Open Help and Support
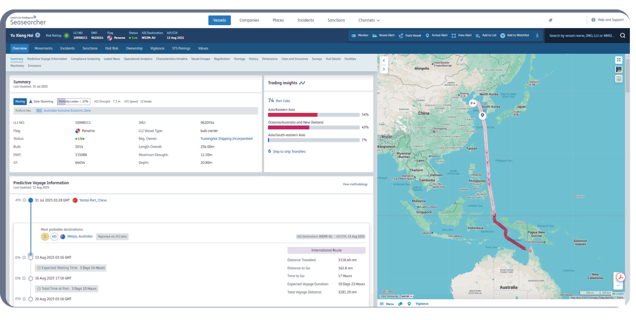This screenshot has width=636, height=320. [x=608, y=20]
